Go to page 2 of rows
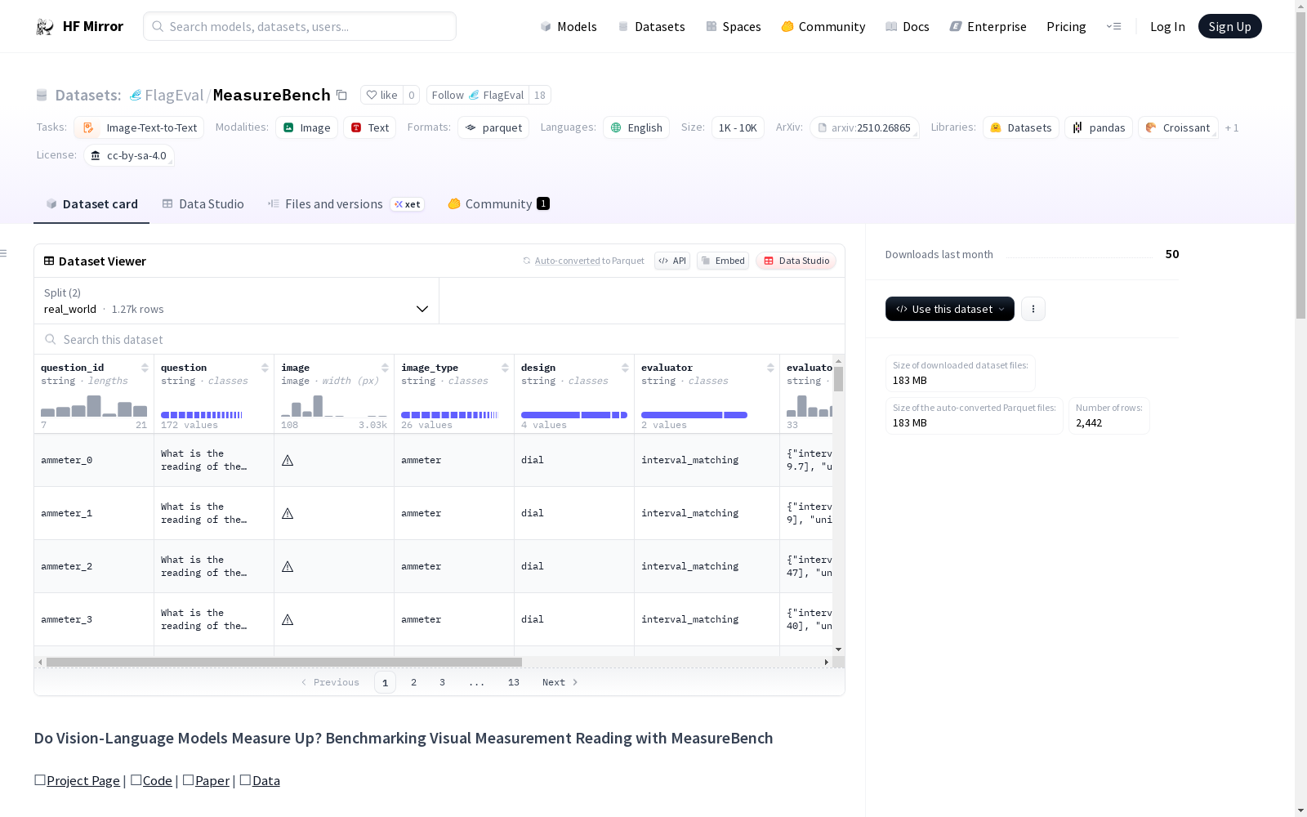The height and width of the screenshot is (817, 1307). pos(413,682)
